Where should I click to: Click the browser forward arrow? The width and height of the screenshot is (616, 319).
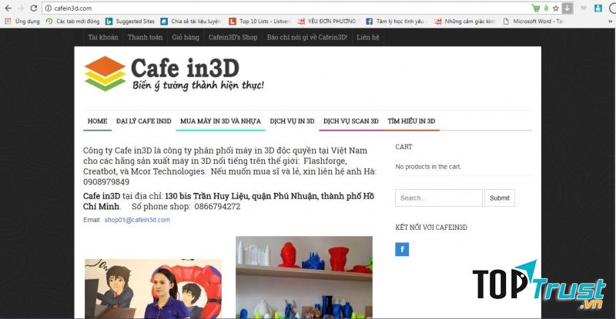(21, 8)
